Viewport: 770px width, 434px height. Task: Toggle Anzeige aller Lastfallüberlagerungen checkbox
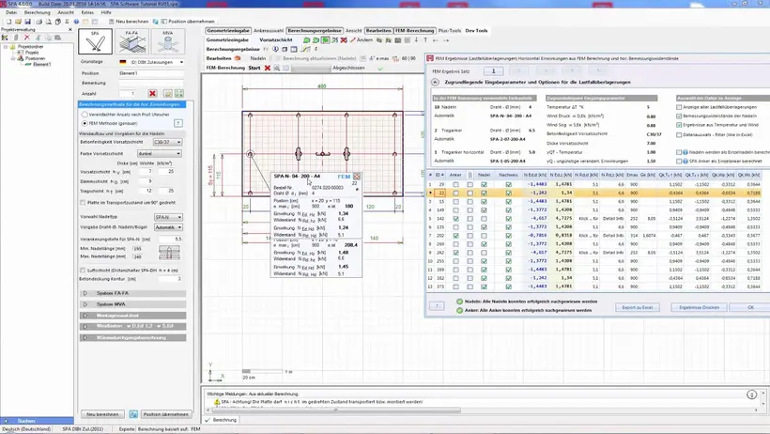(679, 107)
